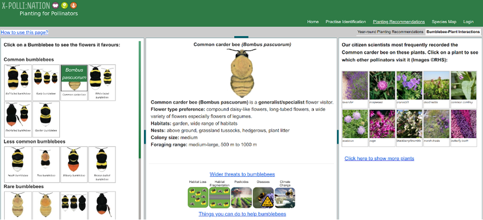Screen dimensions: 483x220
Task: Click the Habitat Loss threat icon
Action: point(197,197)
